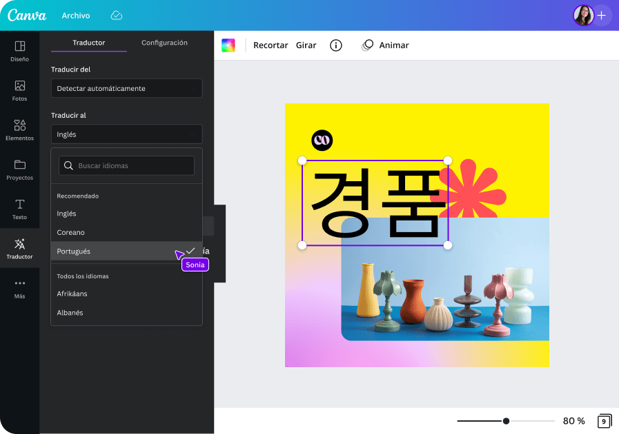Screen dimensions: 619x434
Task: Select the Traductor tool in the sidebar
Action: pyautogui.click(x=20, y=248)
